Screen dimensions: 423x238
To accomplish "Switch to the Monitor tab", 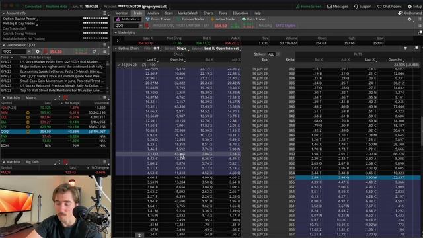I will pyautogui.click(x=122, y=13).
